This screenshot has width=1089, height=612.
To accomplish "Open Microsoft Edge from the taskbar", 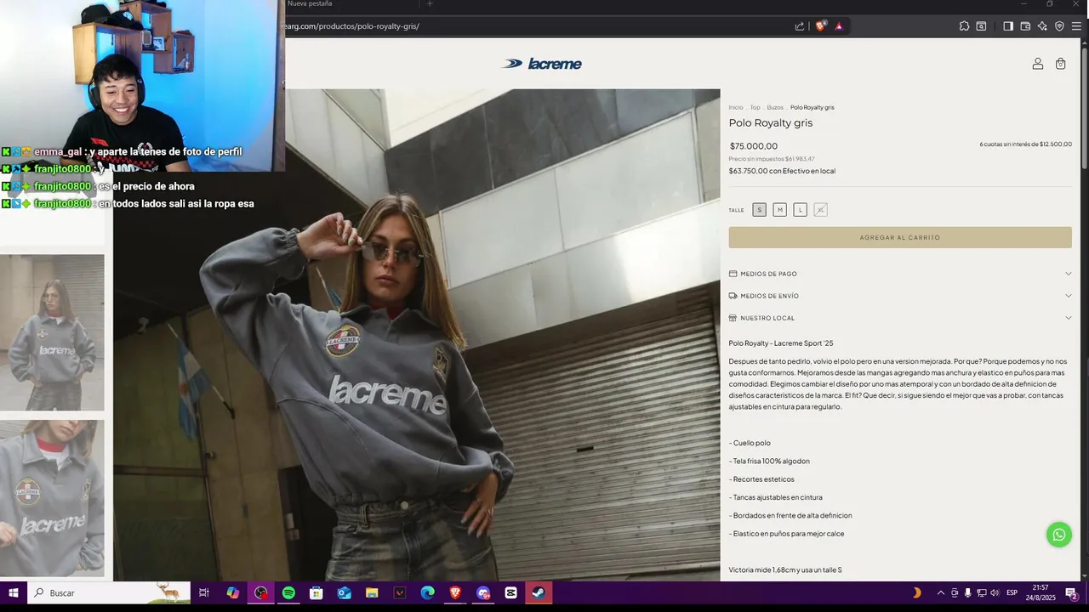I will point(427,592).
